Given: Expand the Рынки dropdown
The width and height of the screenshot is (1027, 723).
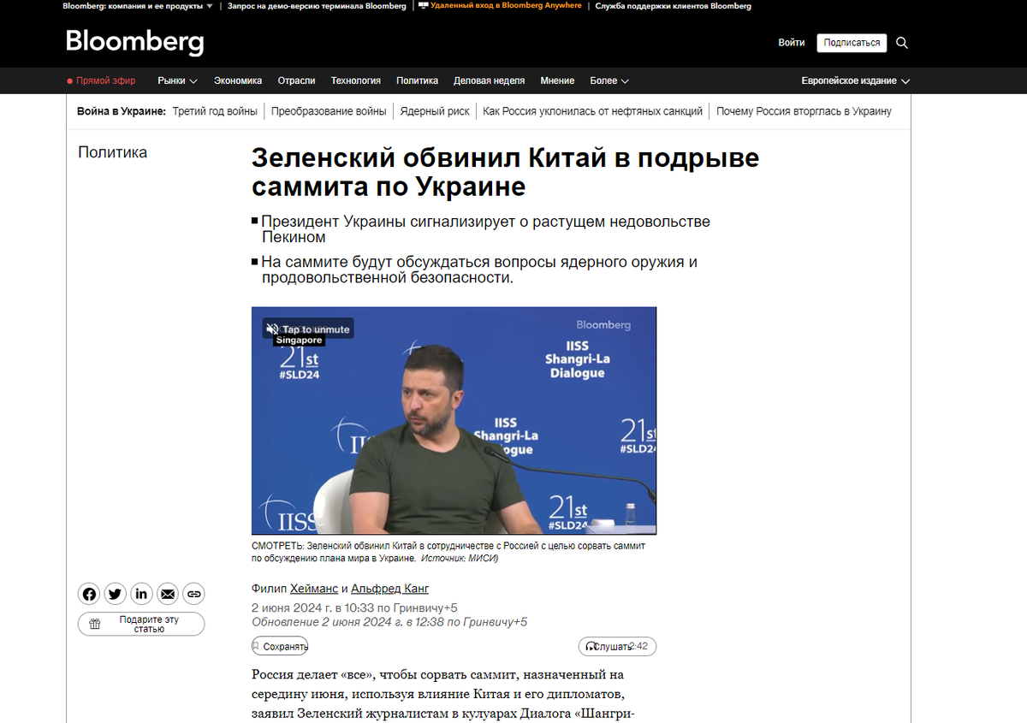Looking at the screenshot, I should coord(176,80).
